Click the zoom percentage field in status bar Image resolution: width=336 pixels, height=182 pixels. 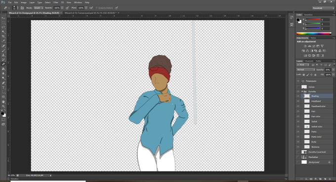[11, 176]
